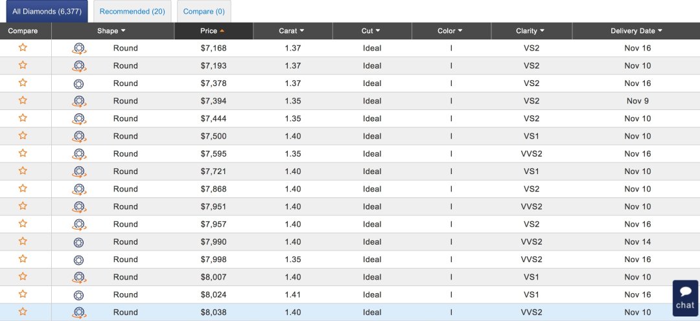Expand the Clarity column dropdown

(x=531, y=31)
